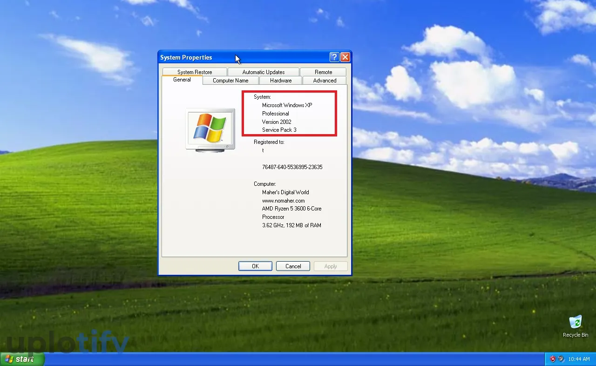
Task: Click the 'AMD Ryzen 5 3600 6-Core' line
Action: pos(292,209)
